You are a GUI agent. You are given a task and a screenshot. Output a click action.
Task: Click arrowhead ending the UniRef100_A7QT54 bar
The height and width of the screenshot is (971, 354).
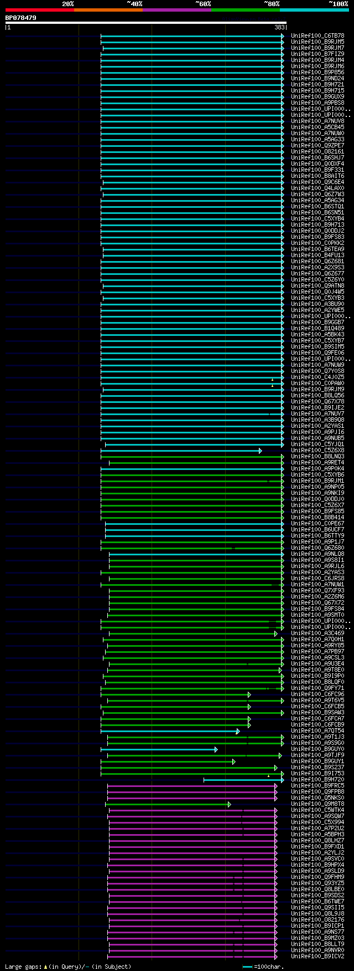coord(238,731)
